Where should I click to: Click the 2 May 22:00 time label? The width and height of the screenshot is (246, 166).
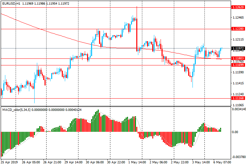pyautogui.click(x=180, y=162)
